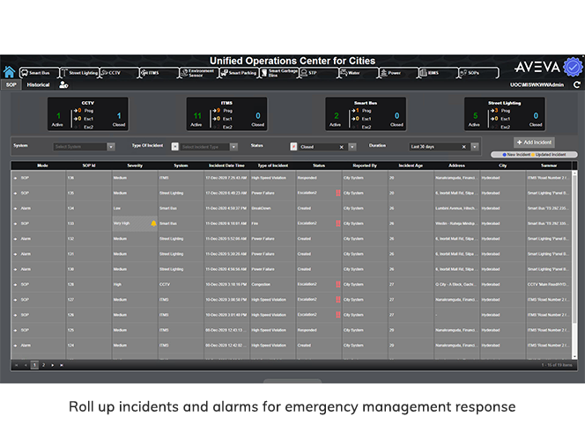
Task: Switch to the Historical sub-tab
Action: coord(38,85)
